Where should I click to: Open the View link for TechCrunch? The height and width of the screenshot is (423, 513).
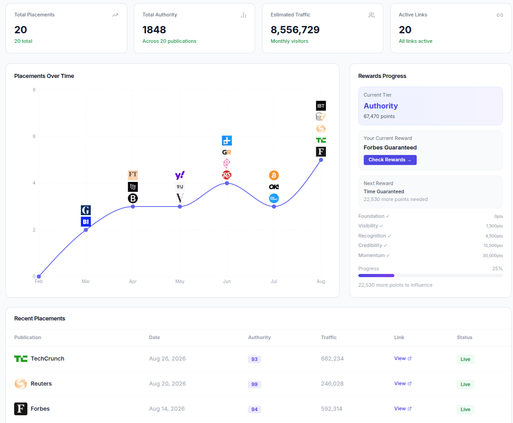[403, 358]
